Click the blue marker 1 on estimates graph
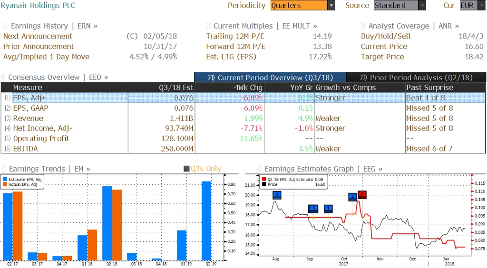The height and width of the screenshot is (268, 487). [328, 209]
